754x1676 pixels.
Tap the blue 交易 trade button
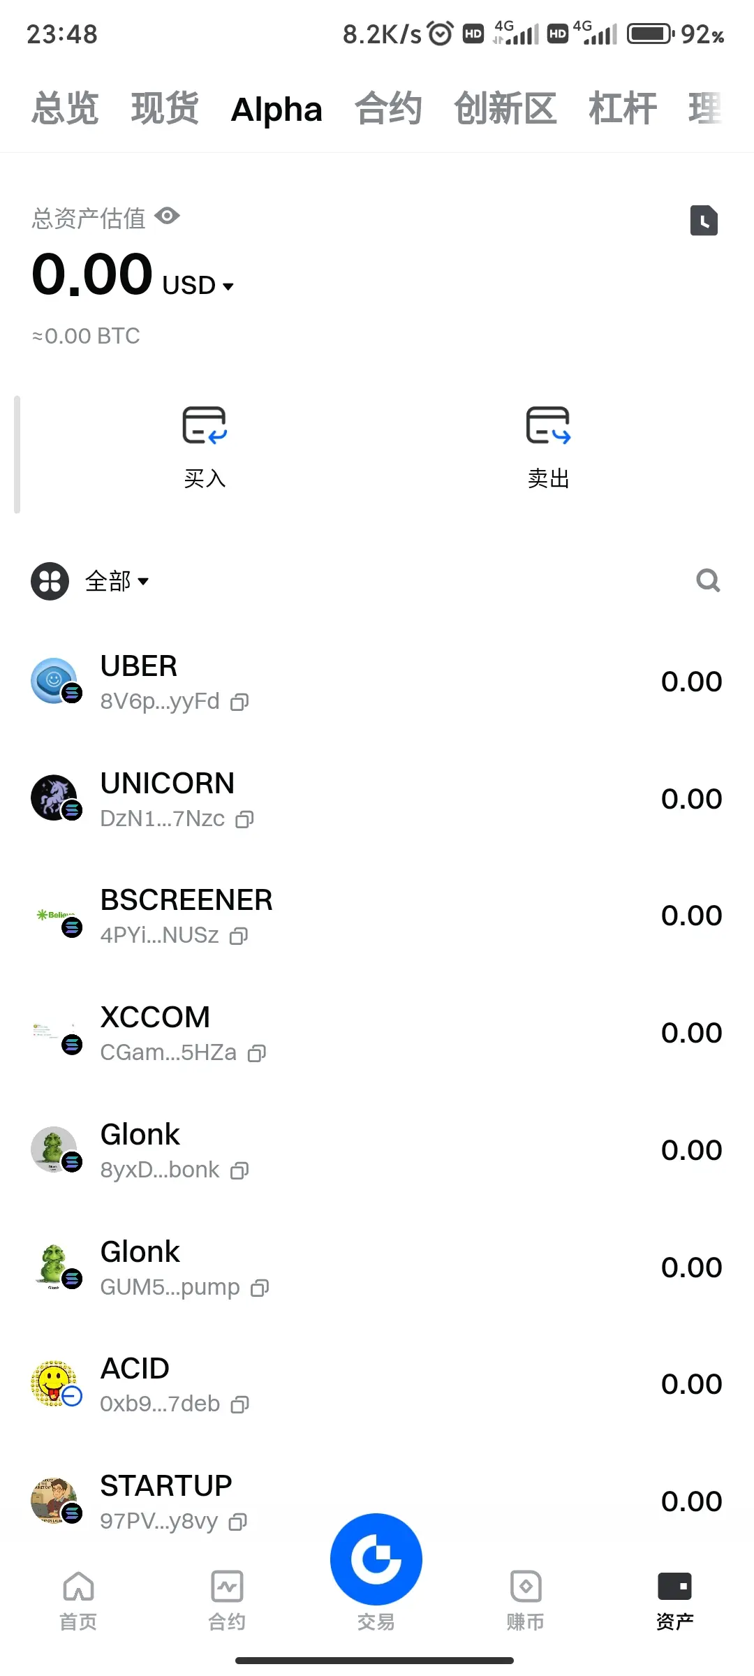coord(376,1559)
